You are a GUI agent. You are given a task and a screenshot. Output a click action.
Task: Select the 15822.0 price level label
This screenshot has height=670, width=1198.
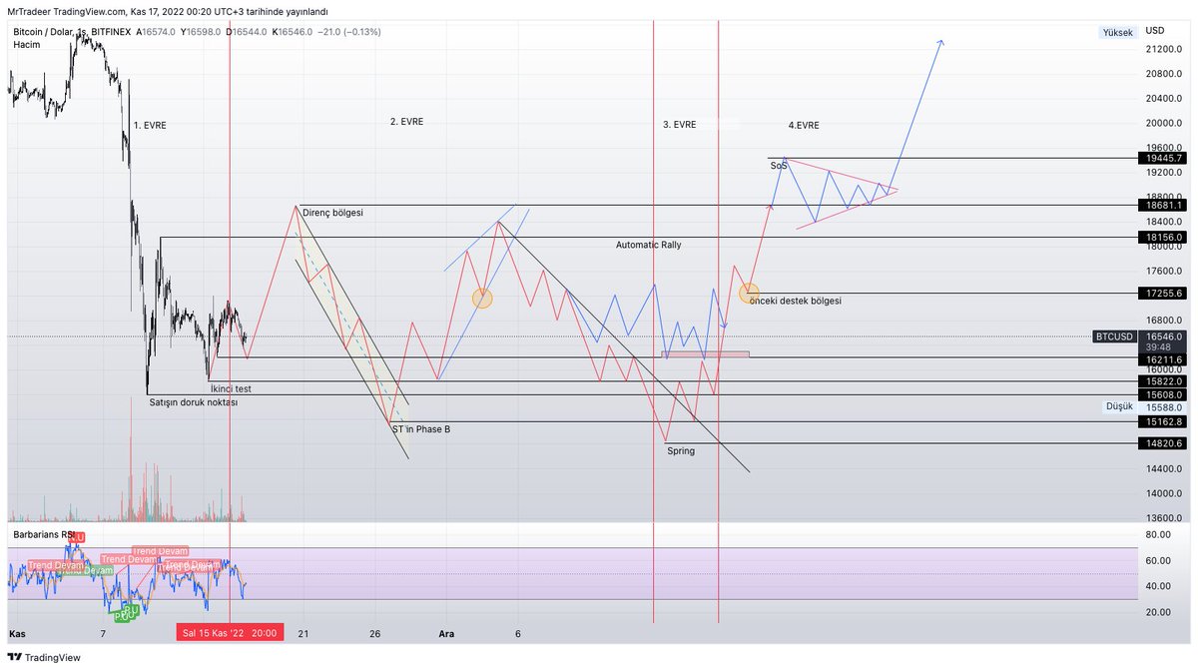(1164, 381)
